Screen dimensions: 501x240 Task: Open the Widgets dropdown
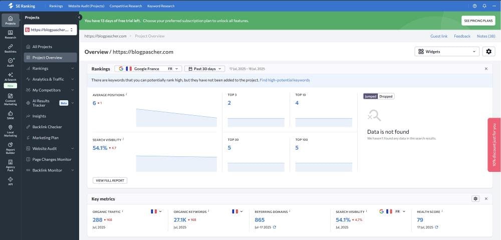(x=447, y=52)
